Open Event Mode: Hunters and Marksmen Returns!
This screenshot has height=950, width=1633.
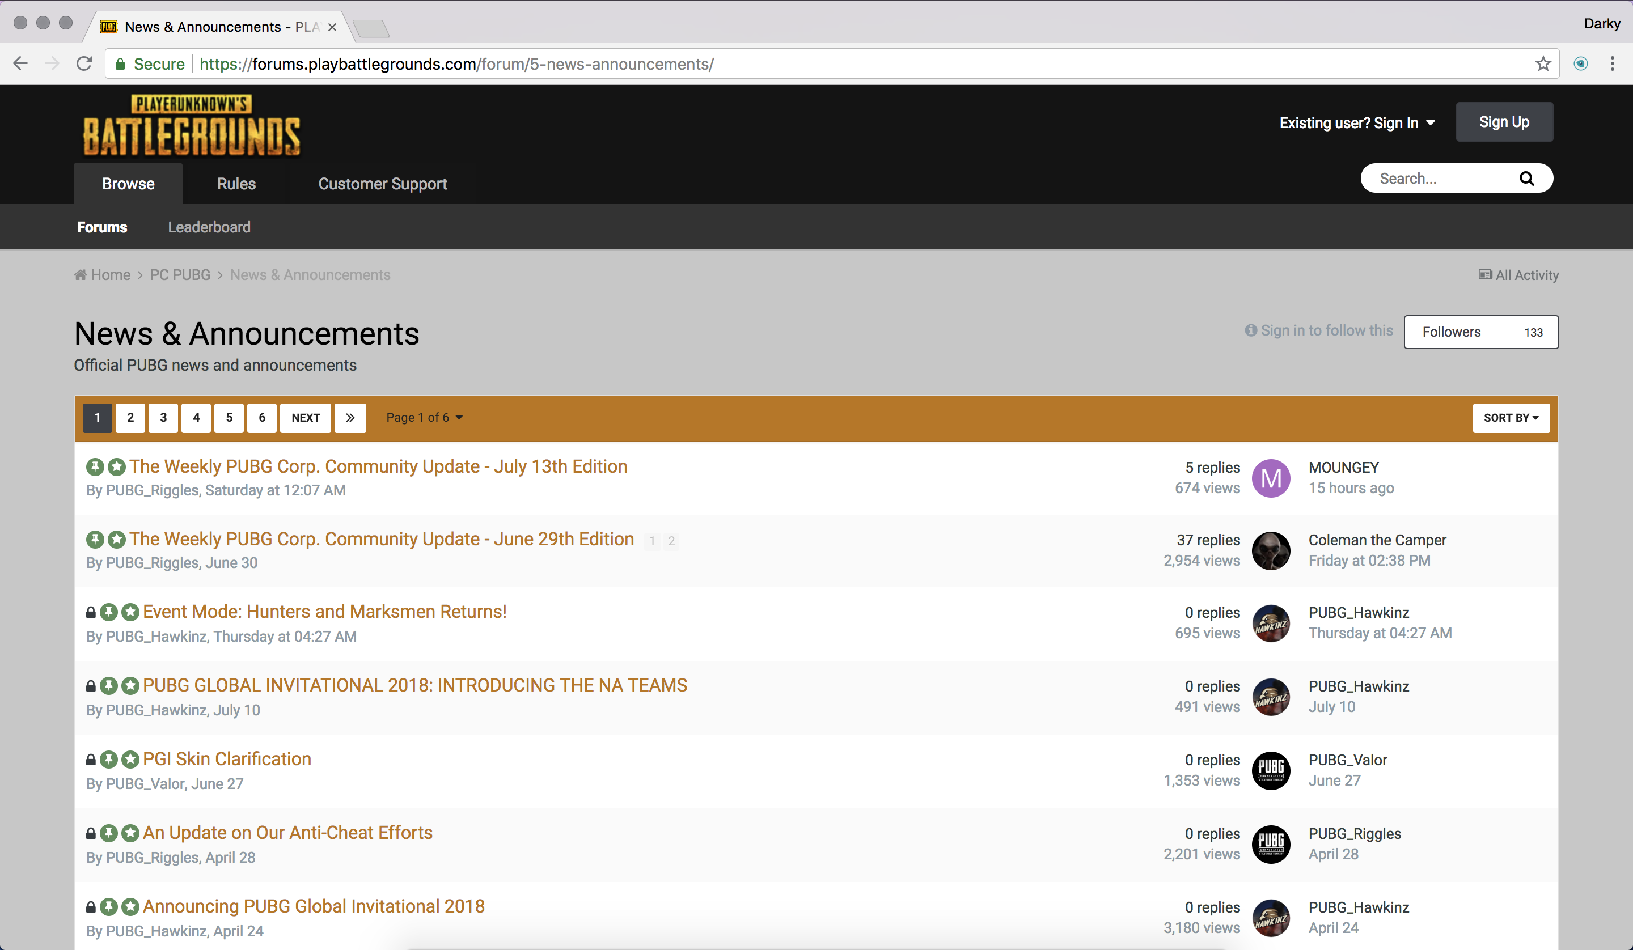coord(325,612)
